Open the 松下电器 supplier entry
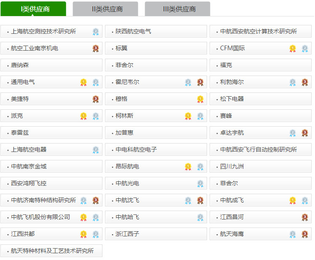The width and height of the screenshot is (315, 260). coord(232,99)
